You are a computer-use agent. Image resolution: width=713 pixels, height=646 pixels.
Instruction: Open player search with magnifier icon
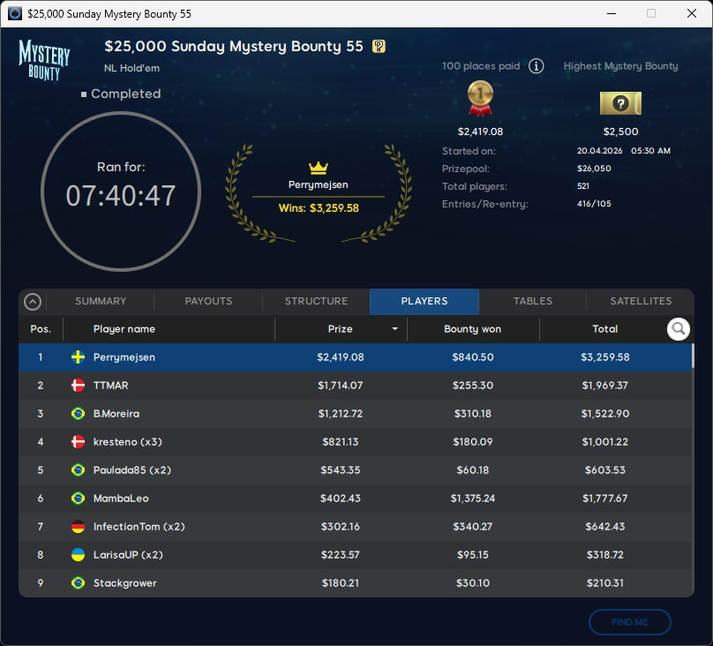tap(678, 329)
